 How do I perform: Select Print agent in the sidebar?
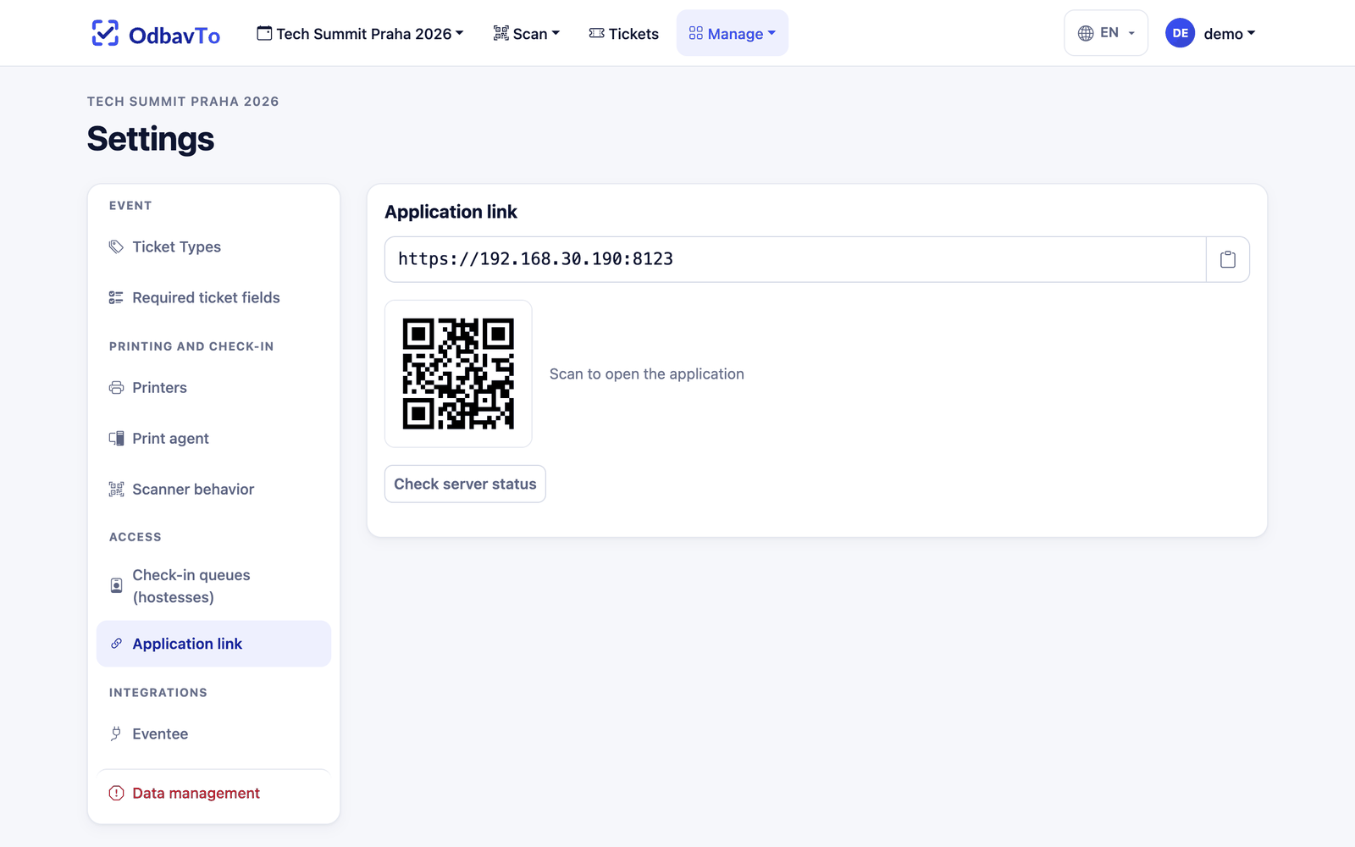click(x=213, y=438)
